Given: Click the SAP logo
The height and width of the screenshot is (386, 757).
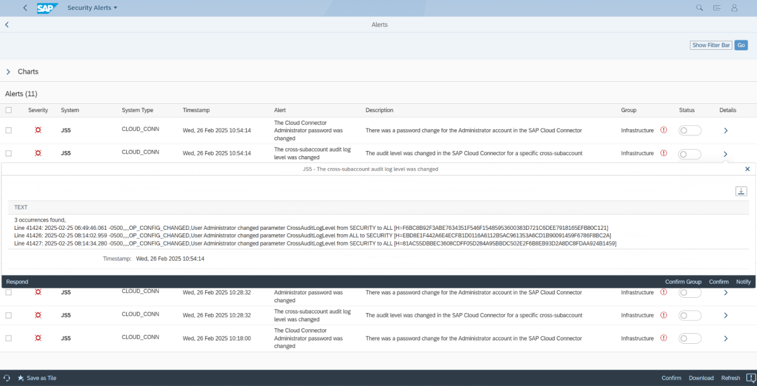Looking at the screenshot, I should pyautogui.click(x=47, y=8).
